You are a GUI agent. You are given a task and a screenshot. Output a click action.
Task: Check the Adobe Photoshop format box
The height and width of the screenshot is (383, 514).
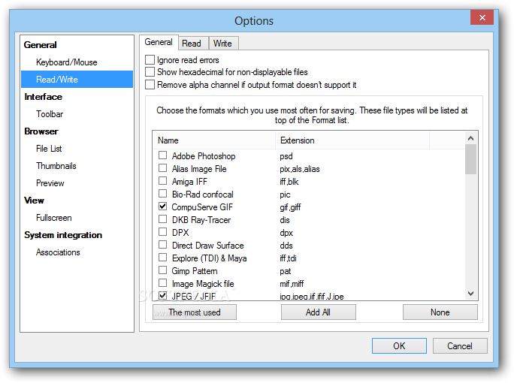click(162, 155)
